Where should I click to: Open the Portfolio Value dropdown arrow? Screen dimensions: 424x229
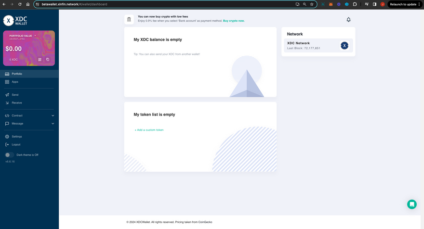[x=35, y=36]
